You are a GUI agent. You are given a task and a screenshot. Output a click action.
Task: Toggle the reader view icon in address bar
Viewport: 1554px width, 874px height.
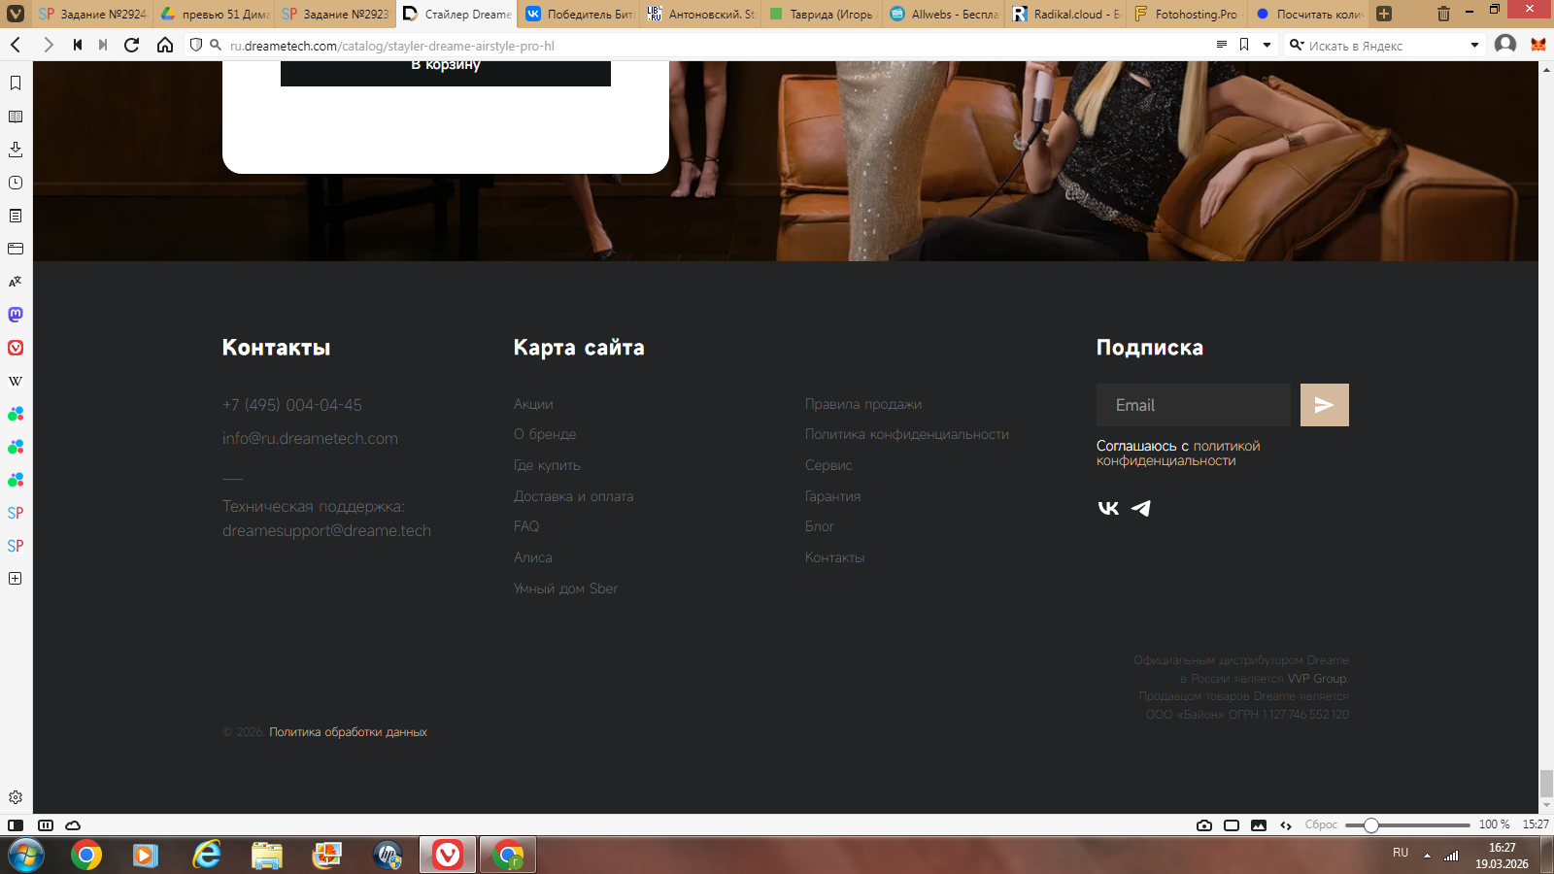tap(1222, 45)
